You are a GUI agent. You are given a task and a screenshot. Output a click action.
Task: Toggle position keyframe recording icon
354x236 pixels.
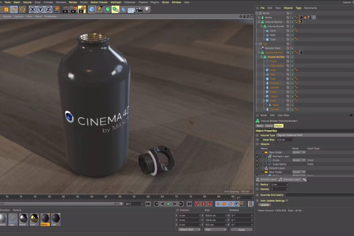coord(218,204)
